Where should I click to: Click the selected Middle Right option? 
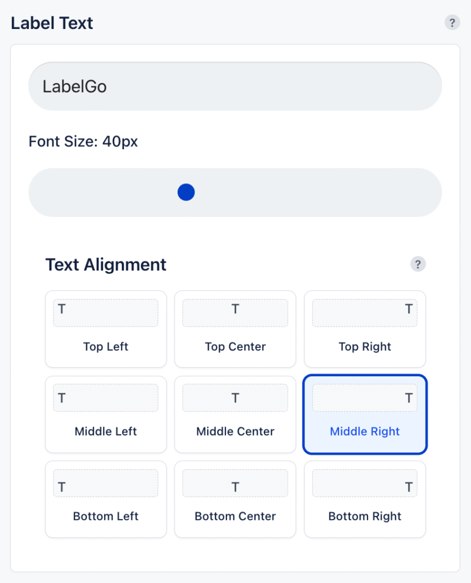click(365, 414)
